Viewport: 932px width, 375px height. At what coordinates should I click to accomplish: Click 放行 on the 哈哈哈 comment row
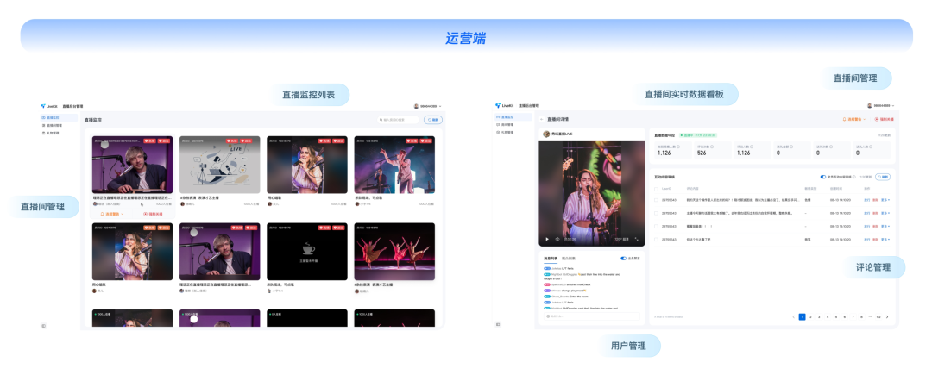point(866,226)
